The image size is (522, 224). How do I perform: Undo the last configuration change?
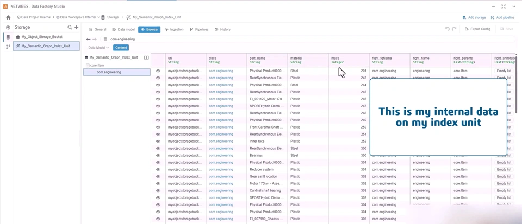point(448,29)
